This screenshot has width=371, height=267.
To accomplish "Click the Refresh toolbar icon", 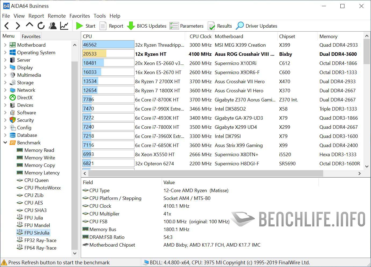I will [41, 25].
